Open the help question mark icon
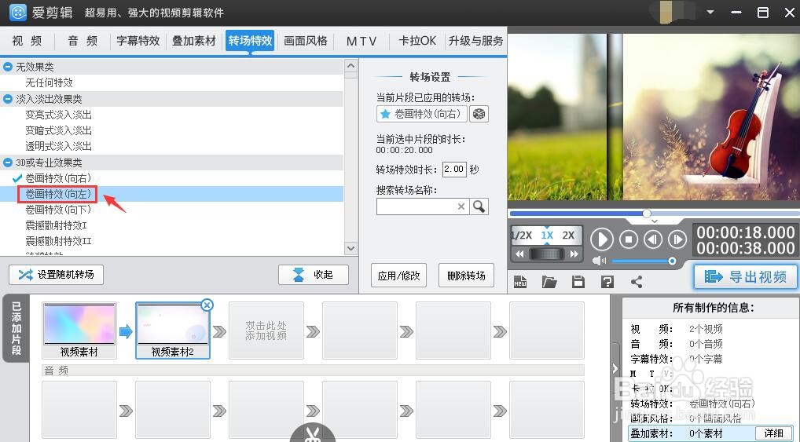800x442 pixels. (607, 281)
